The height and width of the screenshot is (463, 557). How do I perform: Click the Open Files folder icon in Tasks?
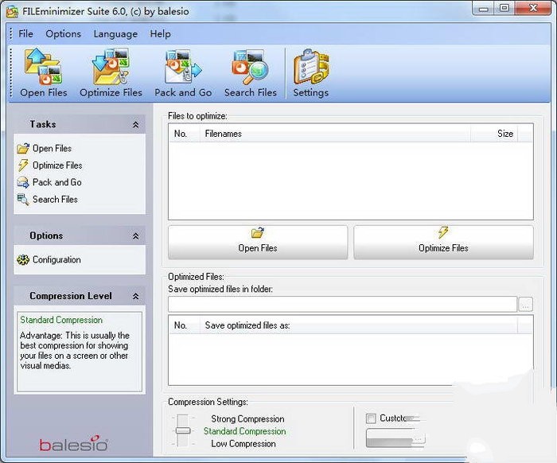(x=23, y=148)
